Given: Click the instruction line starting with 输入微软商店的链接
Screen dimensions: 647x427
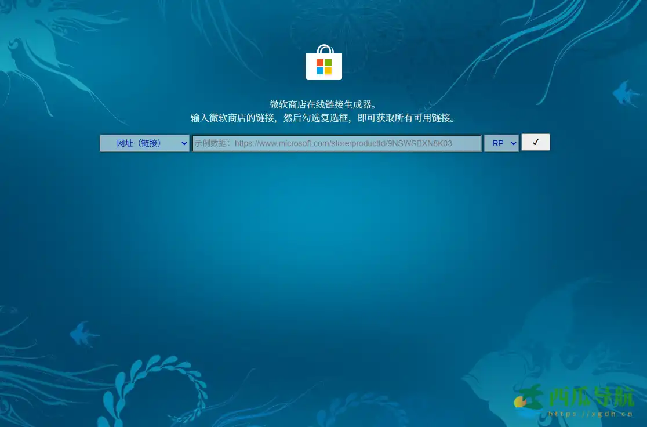Looking at the screenshot, I should (x=323, y=118).
